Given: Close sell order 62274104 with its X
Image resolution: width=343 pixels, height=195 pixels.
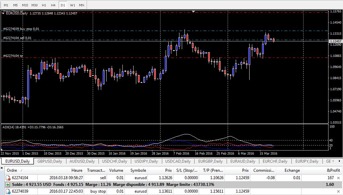Looking at the screenshot, I should 338,178.
